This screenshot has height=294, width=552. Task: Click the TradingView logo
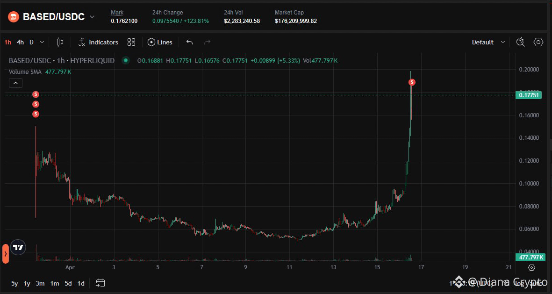click(x=18, y=248)
